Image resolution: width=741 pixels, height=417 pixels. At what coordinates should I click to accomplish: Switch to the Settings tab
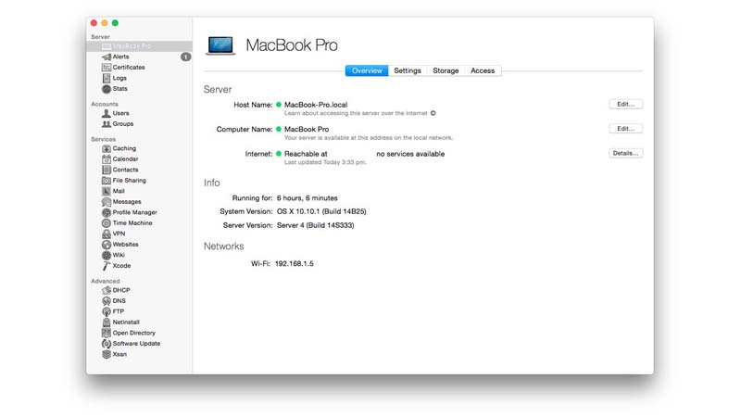click(x=408, y=70)
